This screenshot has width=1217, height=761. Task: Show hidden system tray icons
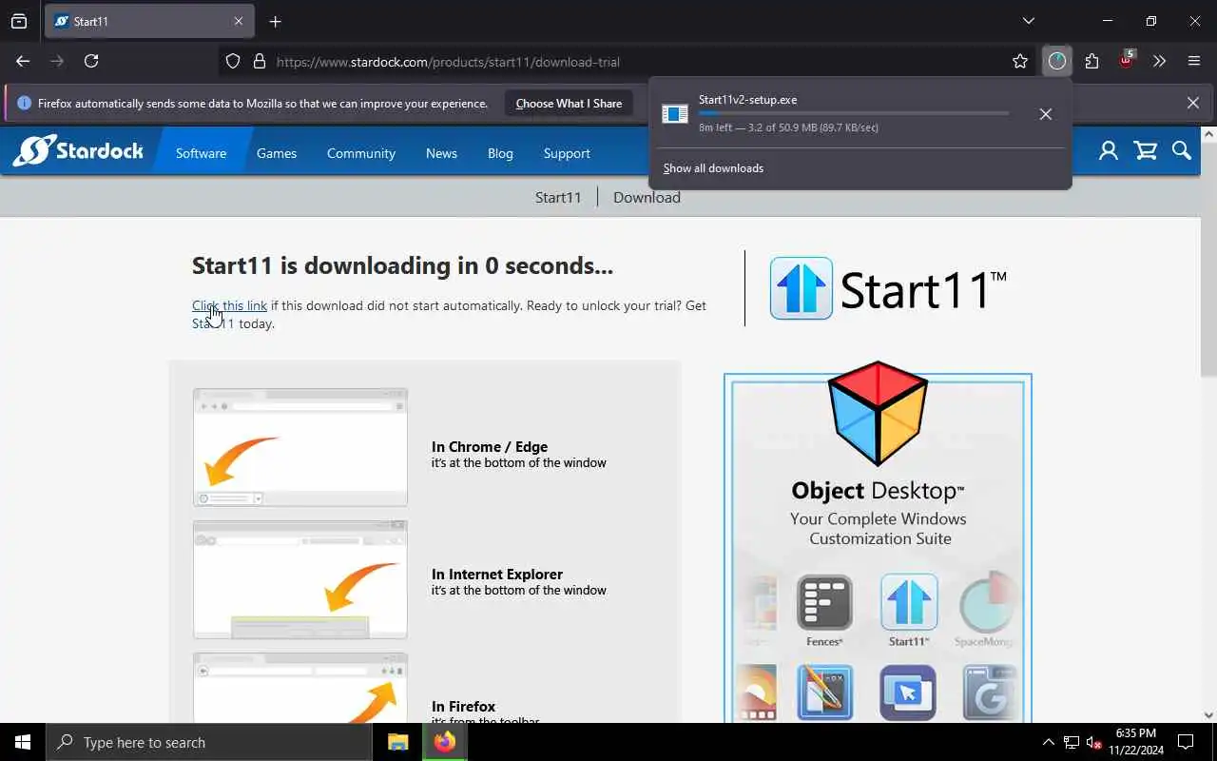1048,742
